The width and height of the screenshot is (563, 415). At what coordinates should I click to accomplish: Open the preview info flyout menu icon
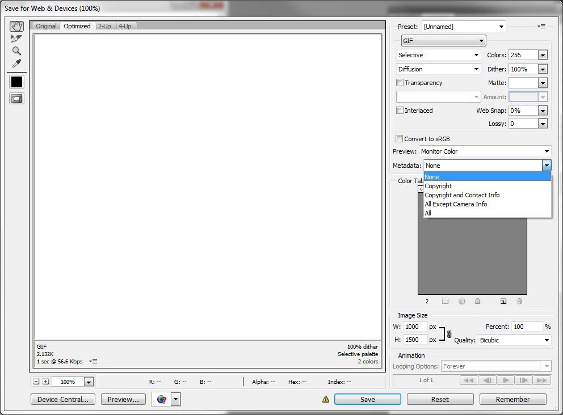93,362
